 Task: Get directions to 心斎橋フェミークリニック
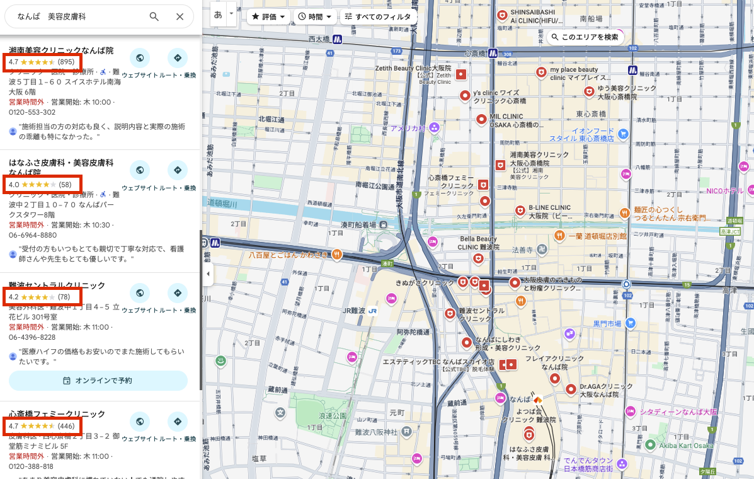point(178,421)
